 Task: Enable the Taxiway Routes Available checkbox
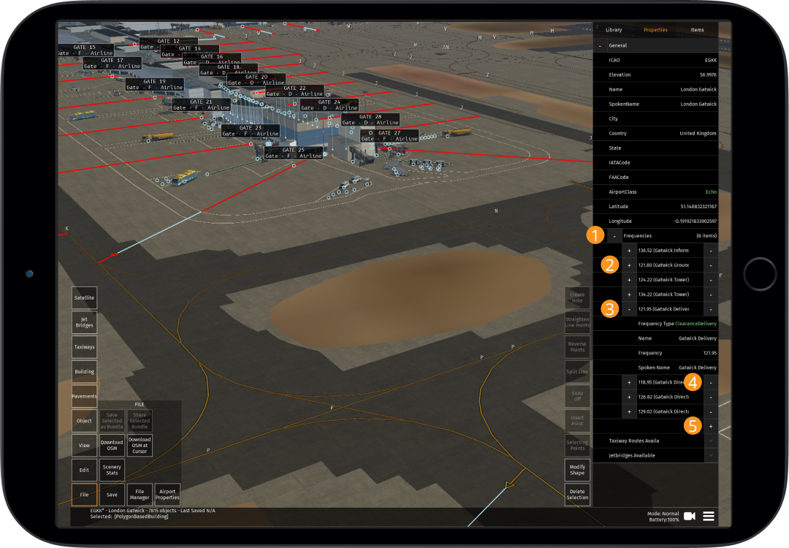coord(709,441)
